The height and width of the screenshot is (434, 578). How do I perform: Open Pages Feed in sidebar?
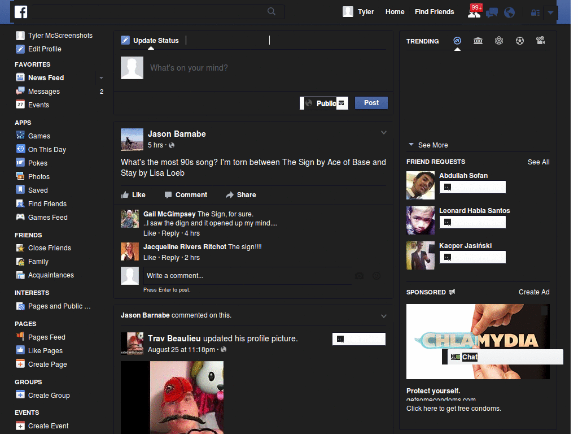tap(47, 337)
